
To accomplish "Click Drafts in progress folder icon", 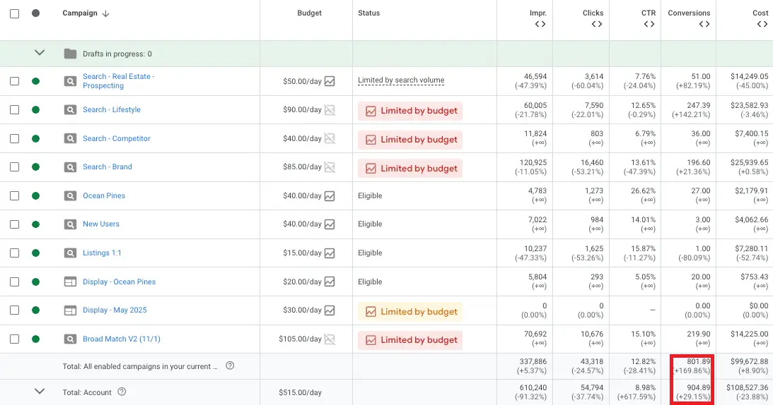I will tap(70, 54).
